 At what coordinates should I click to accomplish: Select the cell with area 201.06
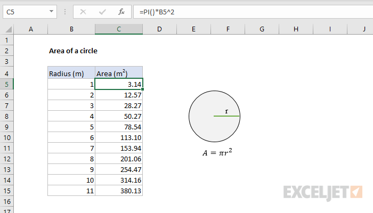(x=119, y=159)
